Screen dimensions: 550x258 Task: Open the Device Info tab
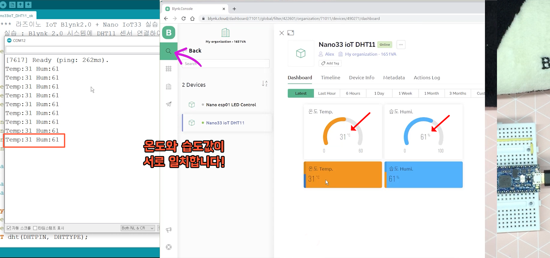(x=362, y=78)
